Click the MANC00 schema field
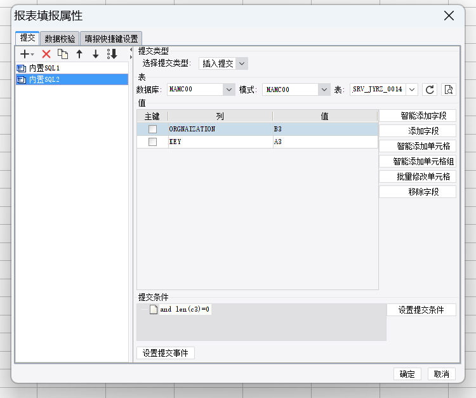Viewport: 476px width, 398px height. click(291, 90)
